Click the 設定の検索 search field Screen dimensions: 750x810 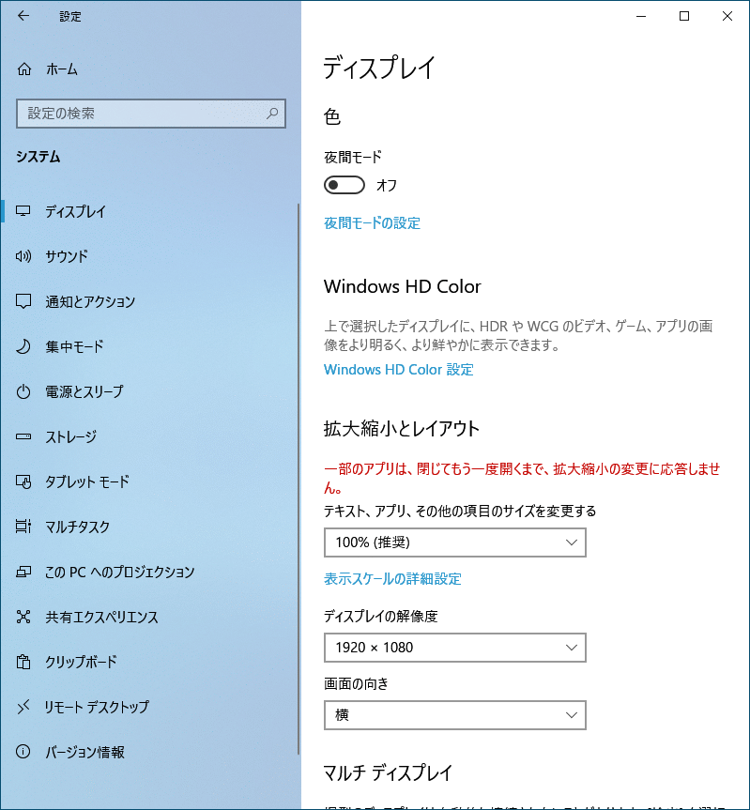click(151, 114)
